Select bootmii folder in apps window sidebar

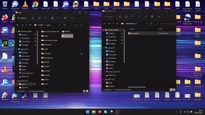click(24, 88)
